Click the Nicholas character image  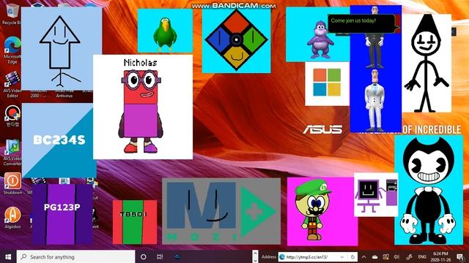[143, 107]
